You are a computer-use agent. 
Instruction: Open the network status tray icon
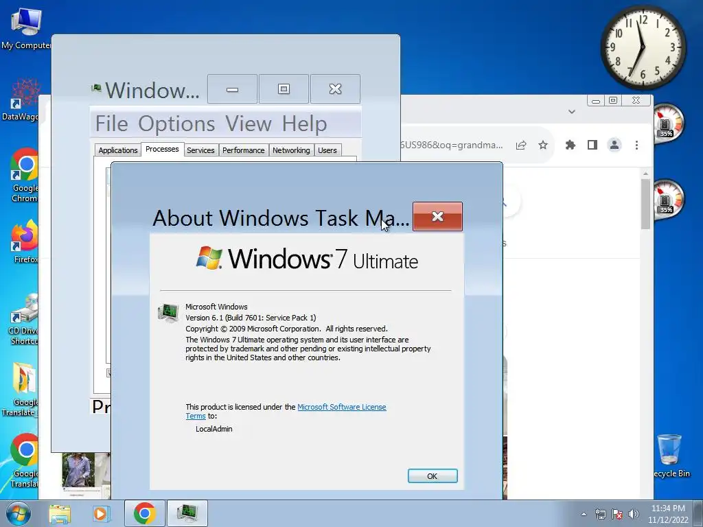click(x=600, y=514)
